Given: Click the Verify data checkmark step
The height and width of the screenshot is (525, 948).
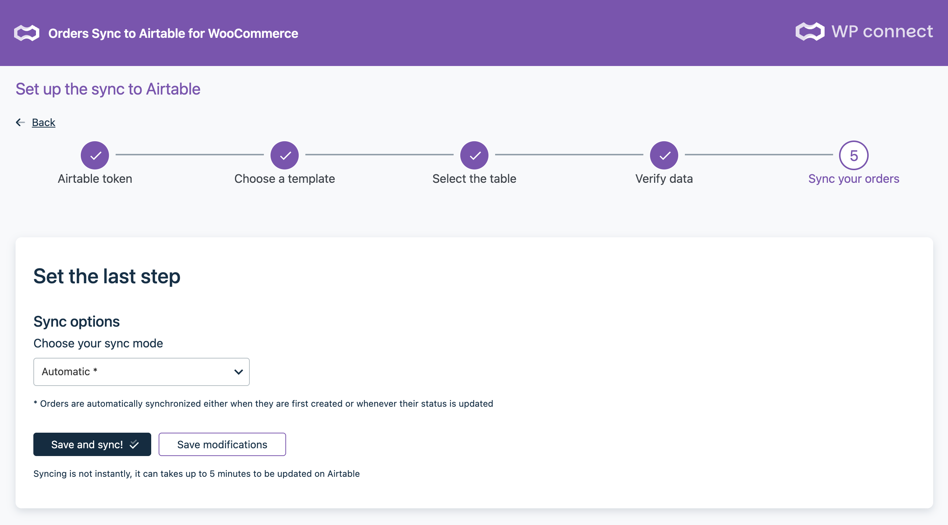Looking at the screenshot, I should click(x=664, y=155).
